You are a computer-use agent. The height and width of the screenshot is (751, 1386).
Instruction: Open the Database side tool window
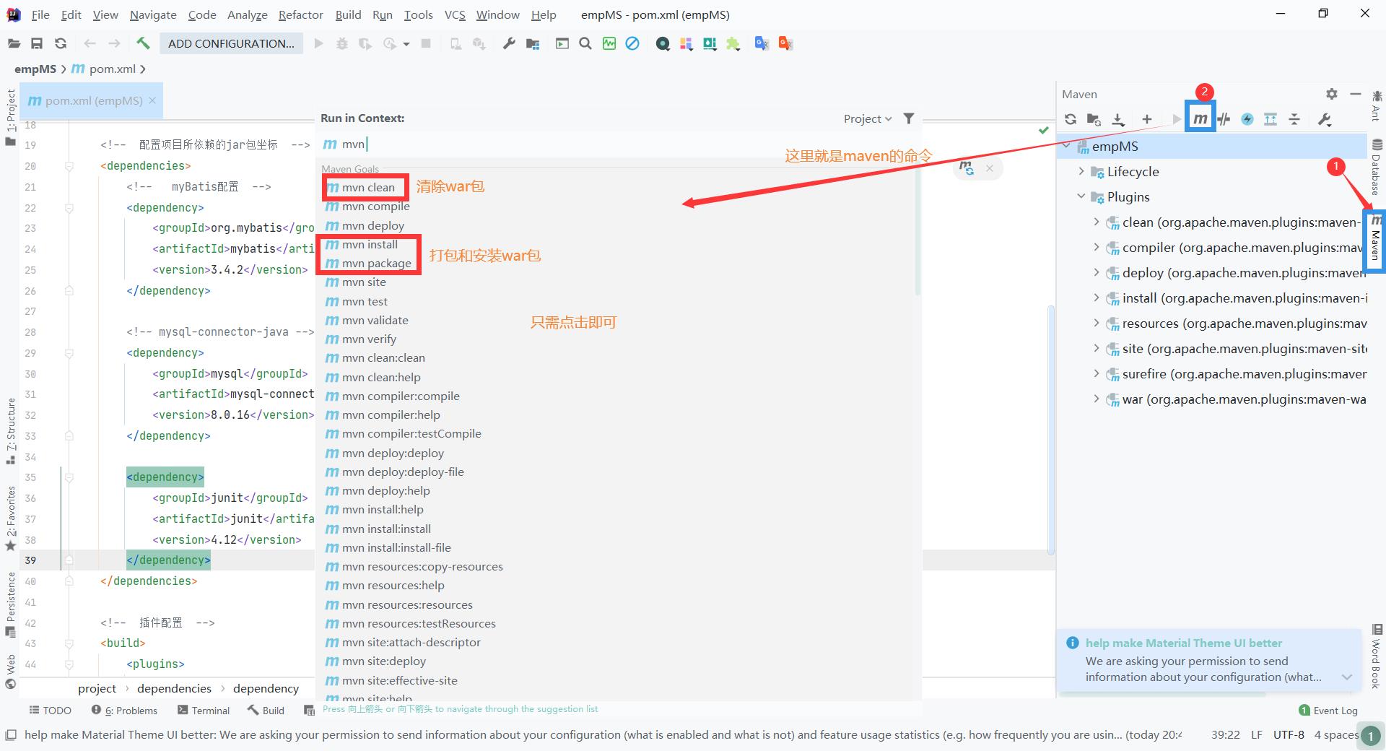tap(1376, 168)
